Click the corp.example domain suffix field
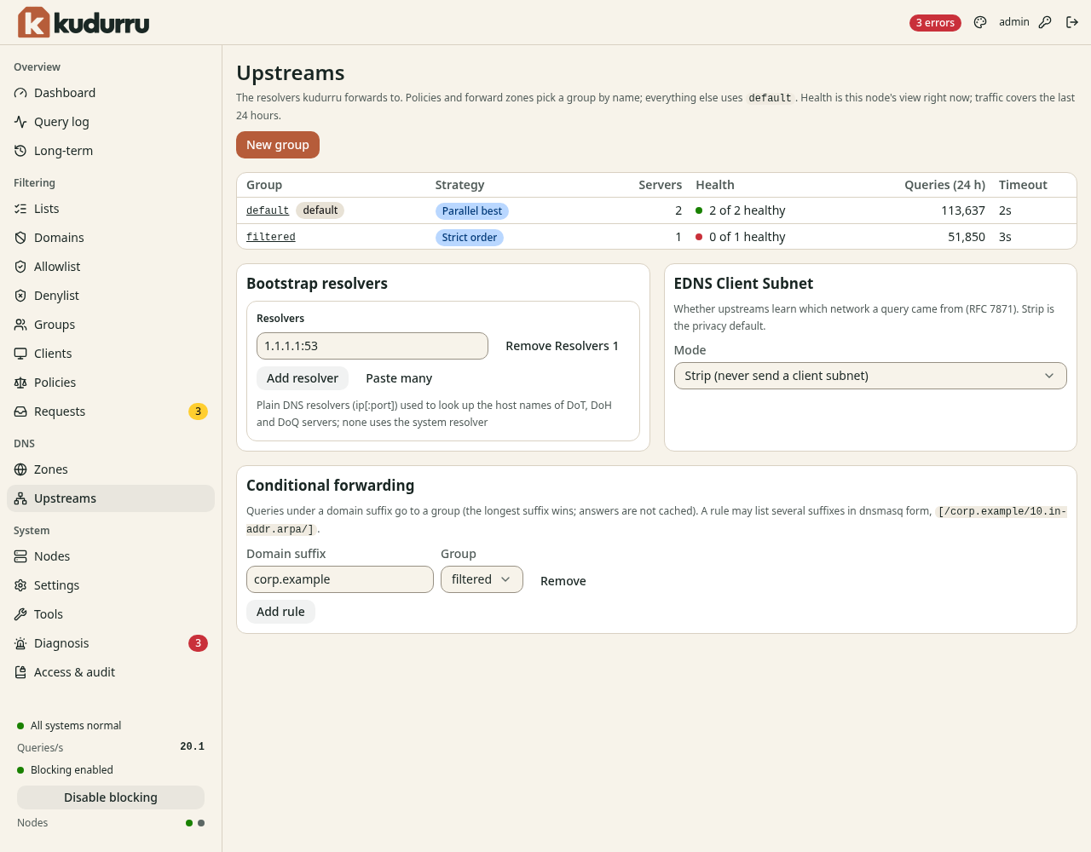The image size is (1091, 852). click(340, 579)
